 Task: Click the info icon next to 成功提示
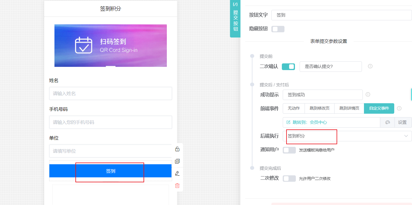368,95
